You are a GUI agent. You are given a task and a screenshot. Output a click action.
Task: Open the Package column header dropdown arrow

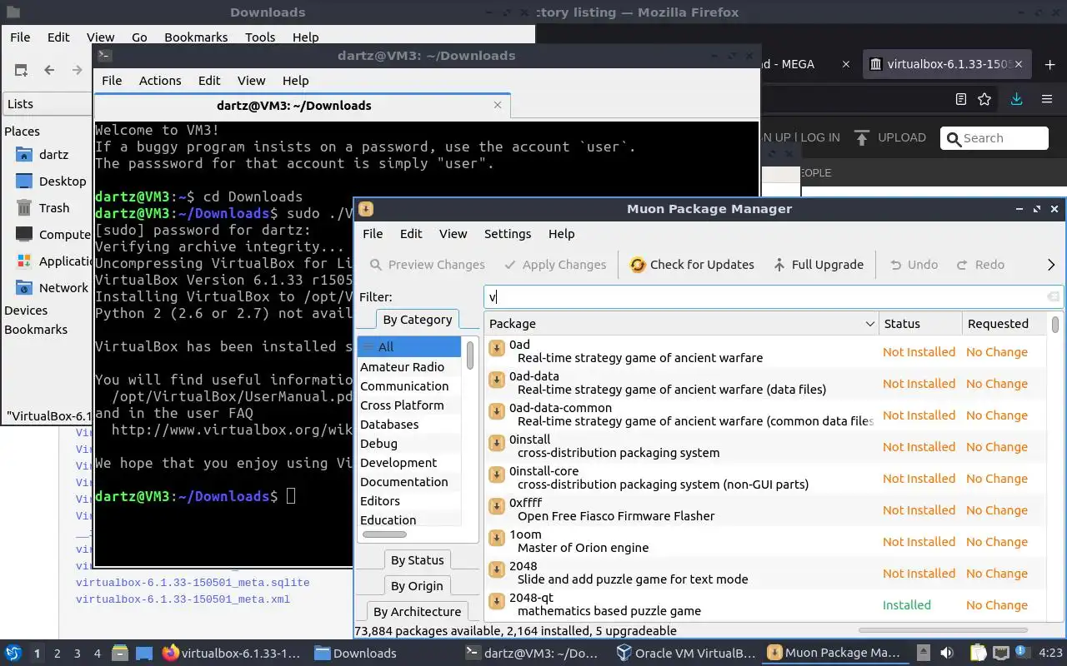(x=869, y=324)
